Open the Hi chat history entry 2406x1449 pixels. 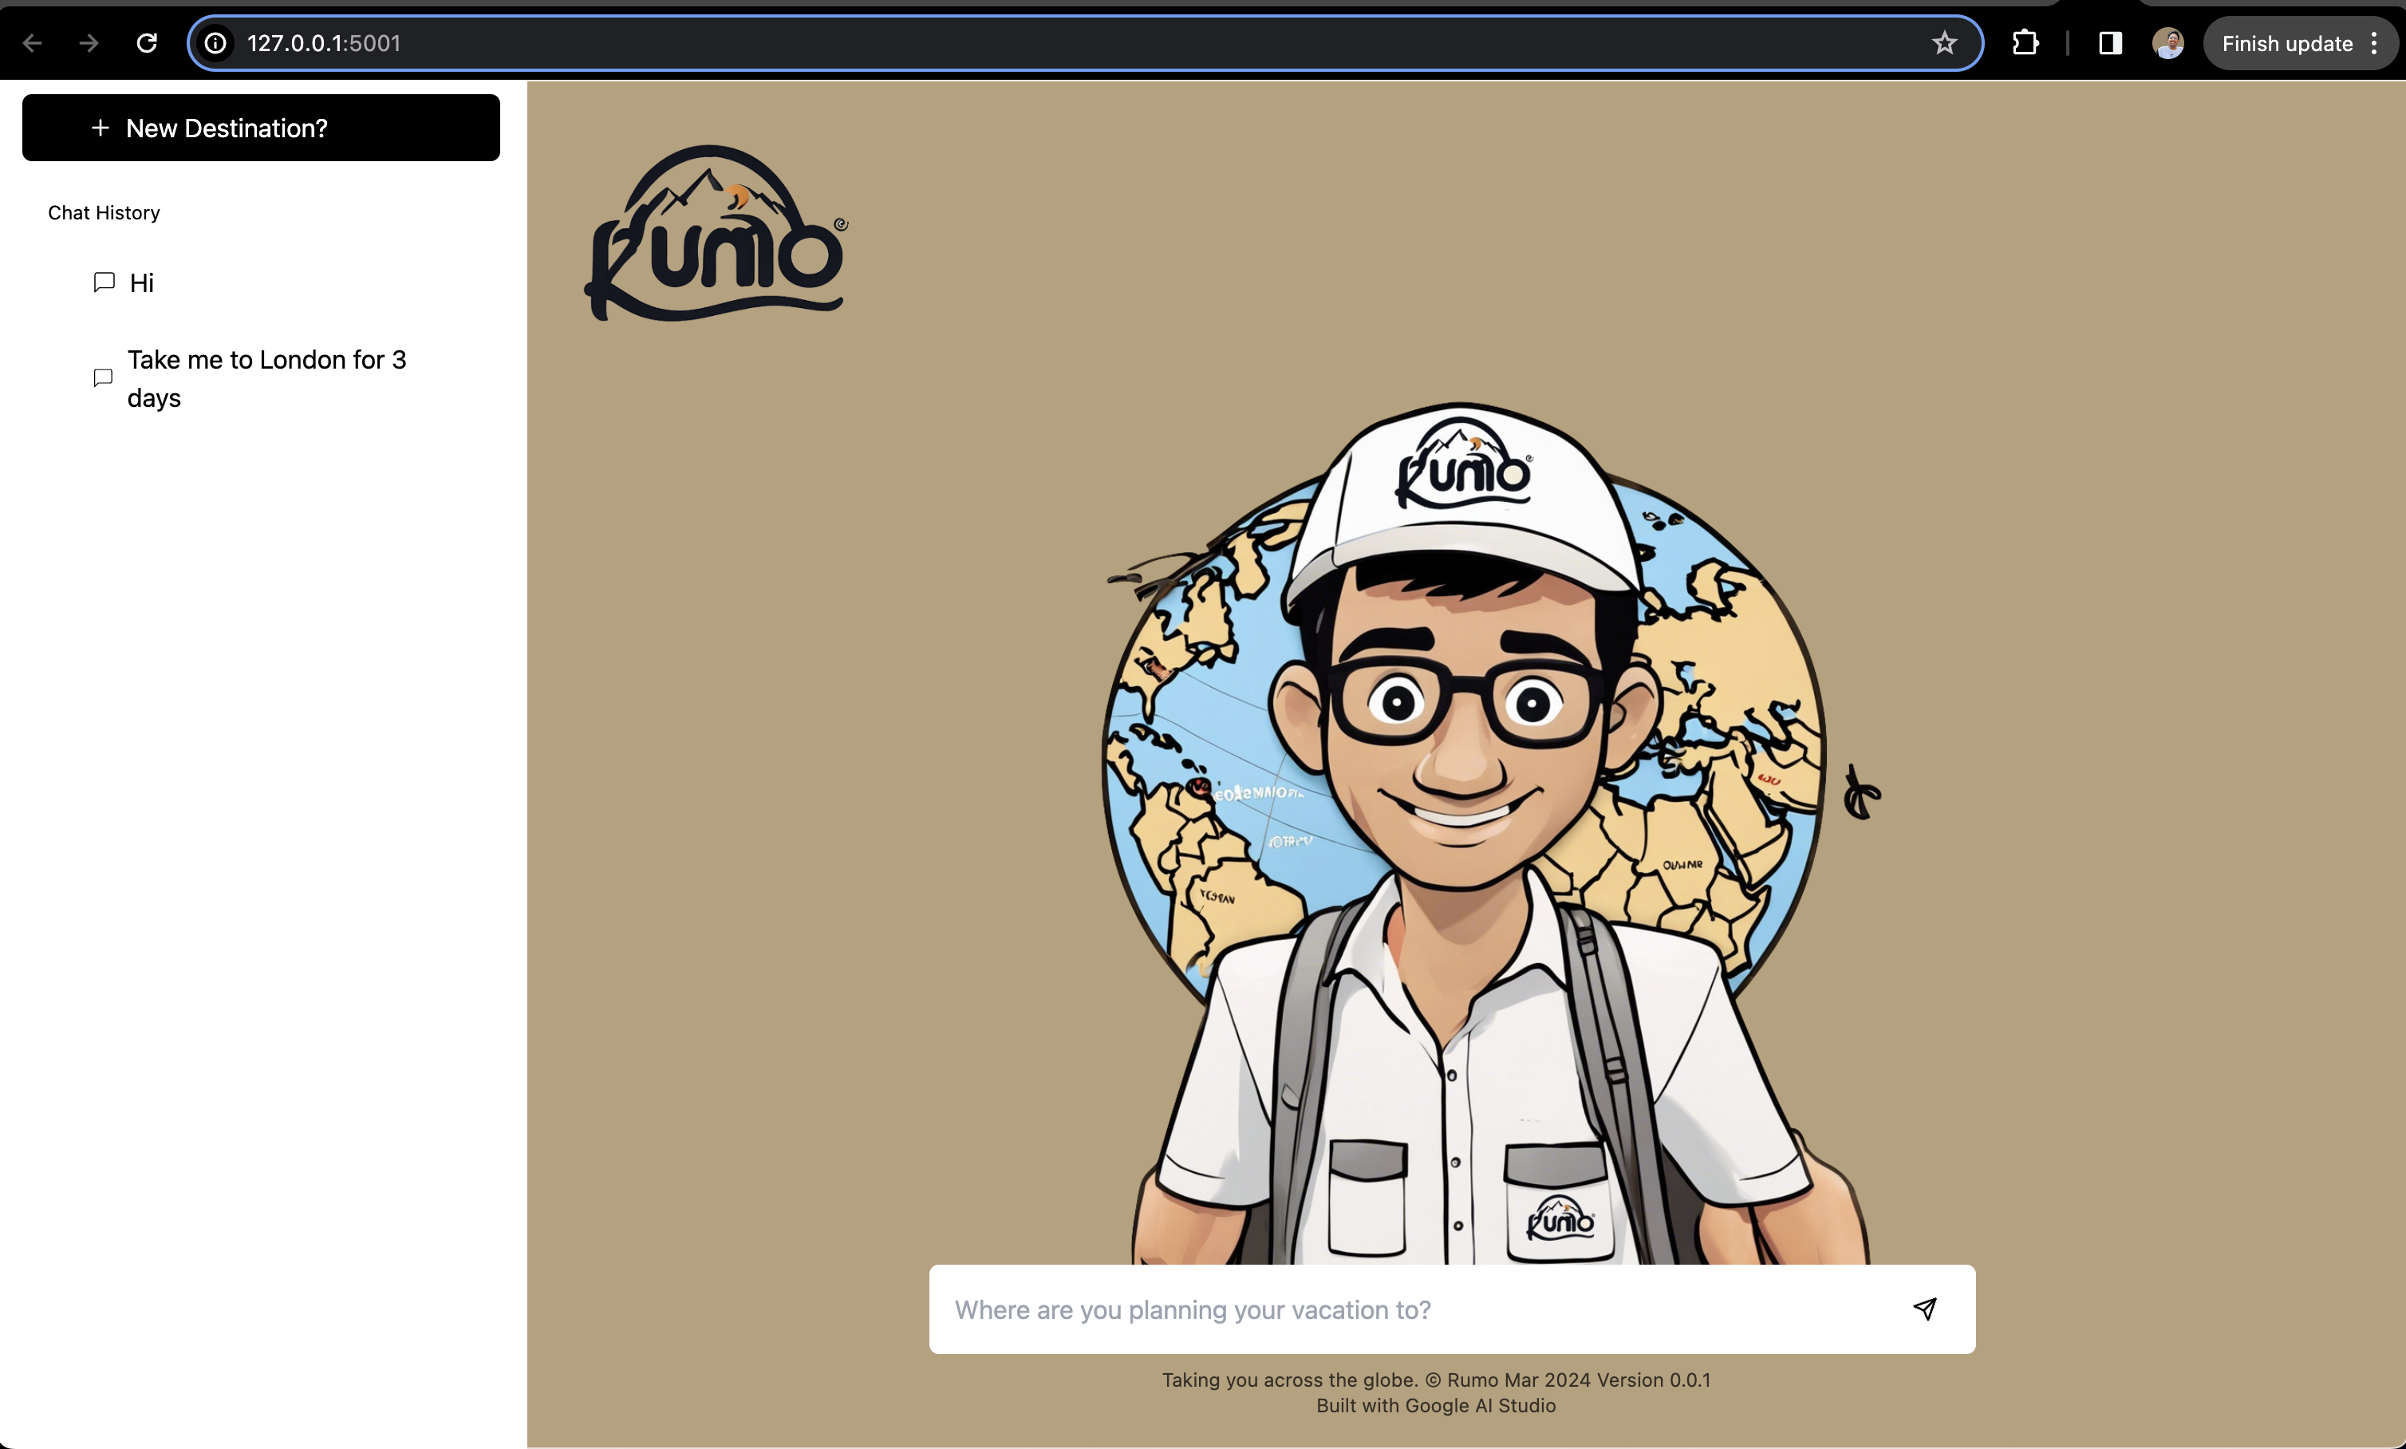click(x=143, y=283)
